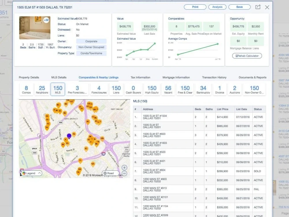Select the 150 Non-Owner Occupied tile
This screenshot has height=217, width=289.
pos(254,89)
